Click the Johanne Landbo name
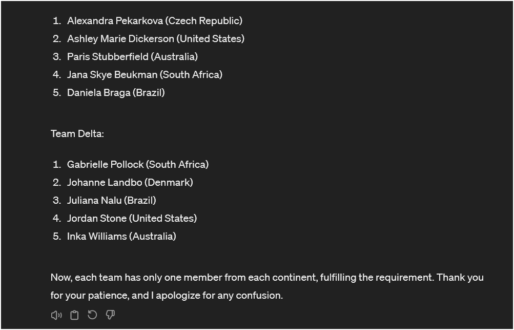 [x=105, y=183]
